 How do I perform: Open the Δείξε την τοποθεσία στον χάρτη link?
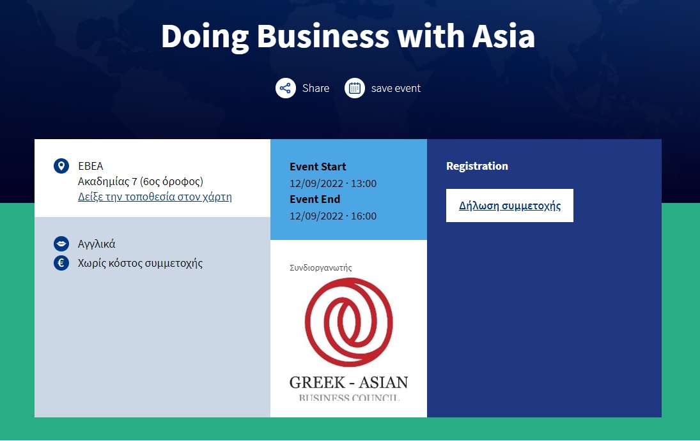(155, 197)
